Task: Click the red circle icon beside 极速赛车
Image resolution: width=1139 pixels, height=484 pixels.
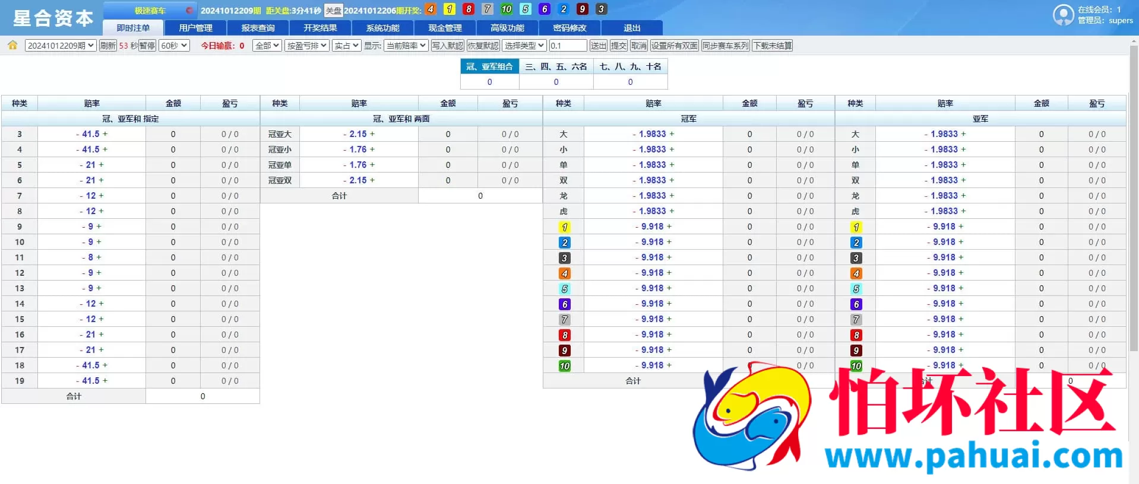Action: click(189, 10)
